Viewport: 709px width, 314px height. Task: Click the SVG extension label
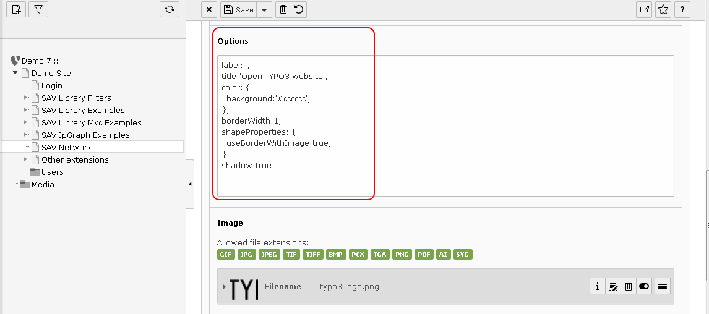point(463,255)
